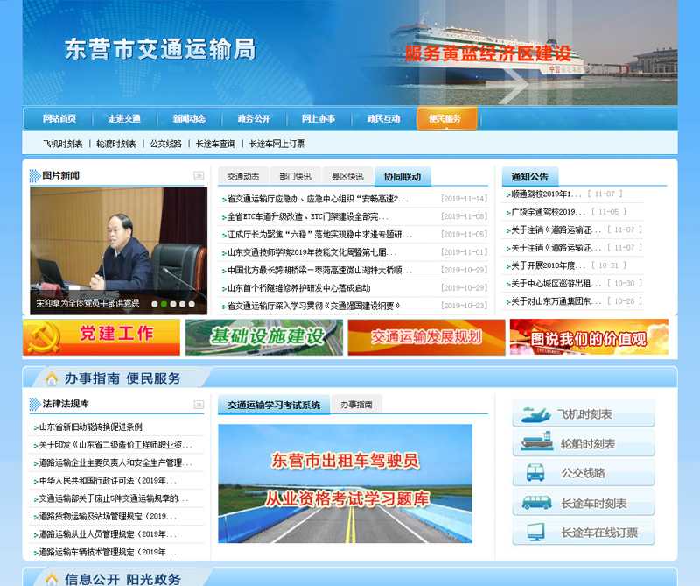This screenshot has width=700, height=586.
Task: Switch to the 办事指南 tab
Action: coord(356,405)
